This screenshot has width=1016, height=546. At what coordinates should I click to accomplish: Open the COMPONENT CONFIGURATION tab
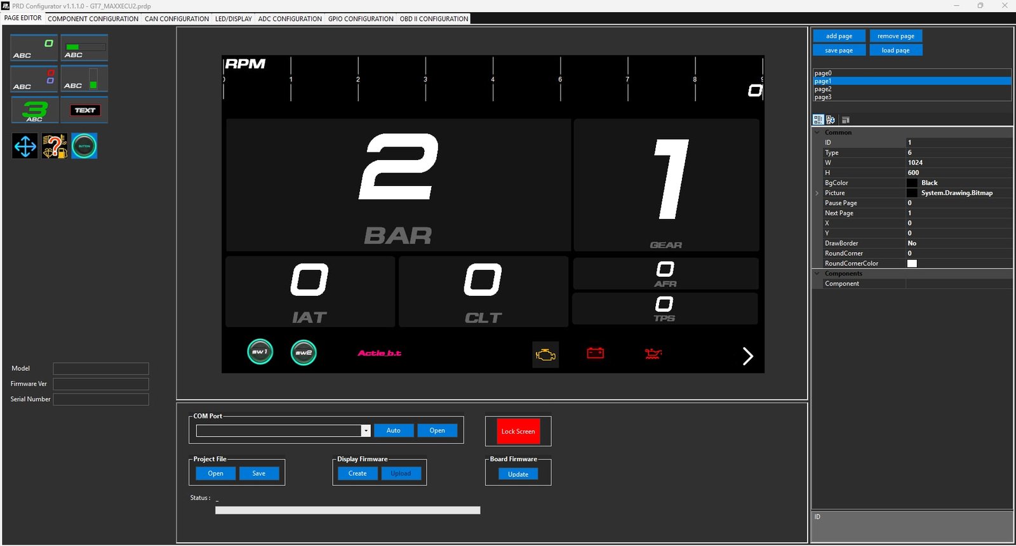[x=93, y=19]
